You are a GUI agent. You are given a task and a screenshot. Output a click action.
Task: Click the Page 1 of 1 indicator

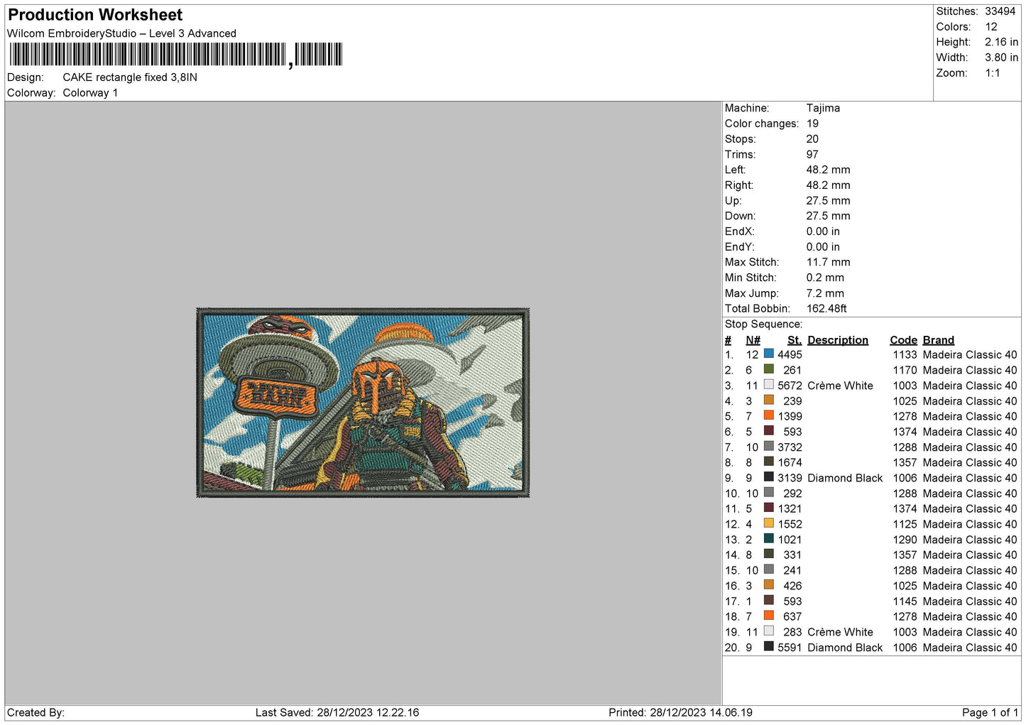coord(990,712)
